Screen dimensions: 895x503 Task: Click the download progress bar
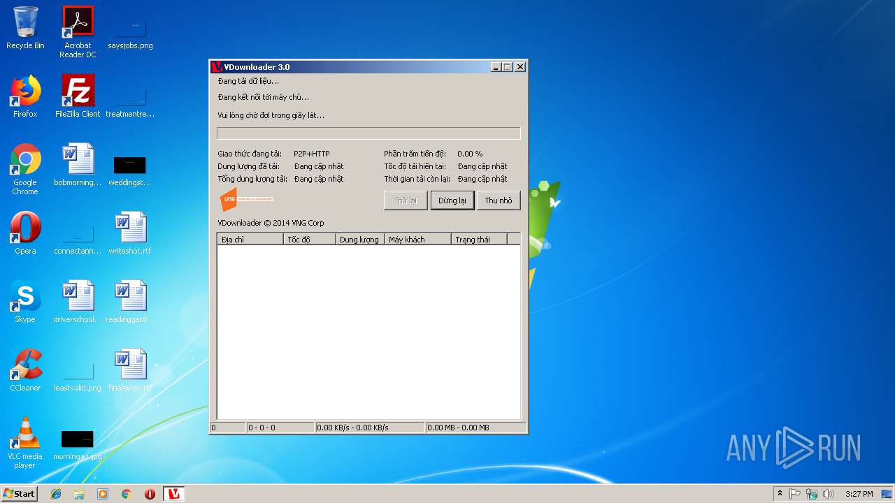pyautogui.click(x=368, y=133)
